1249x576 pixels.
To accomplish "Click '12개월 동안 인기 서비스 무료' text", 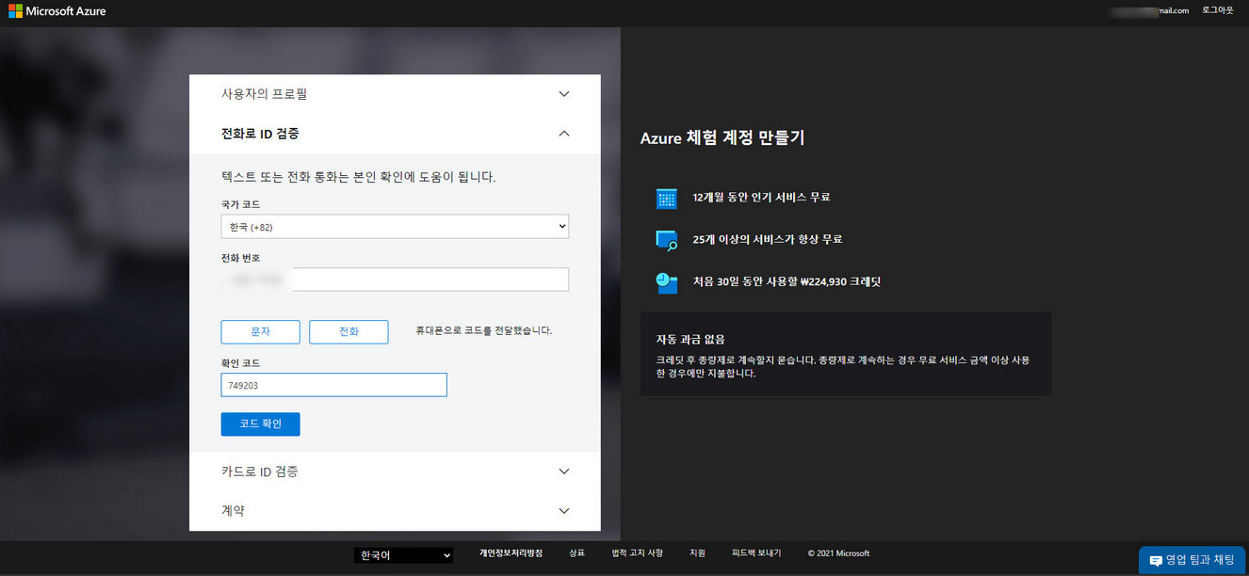I will click(761, 198).
